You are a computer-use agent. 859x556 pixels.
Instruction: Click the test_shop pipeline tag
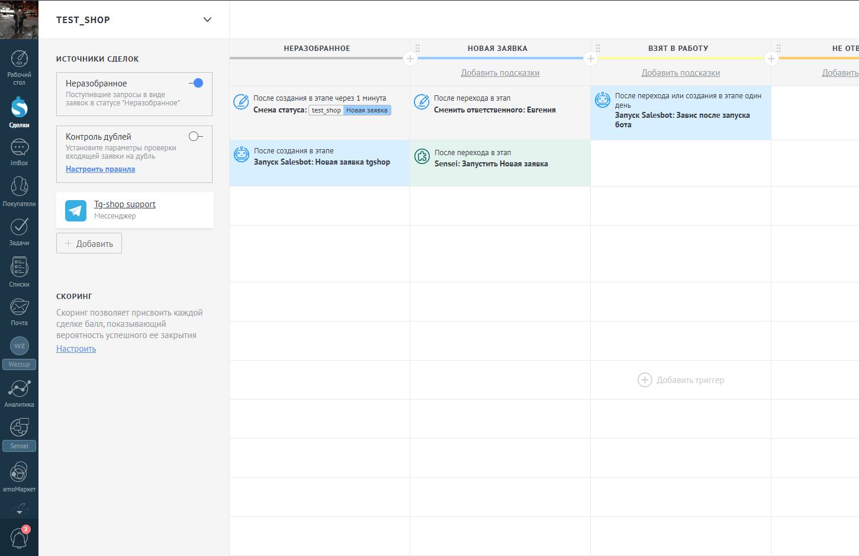(326, 110)
